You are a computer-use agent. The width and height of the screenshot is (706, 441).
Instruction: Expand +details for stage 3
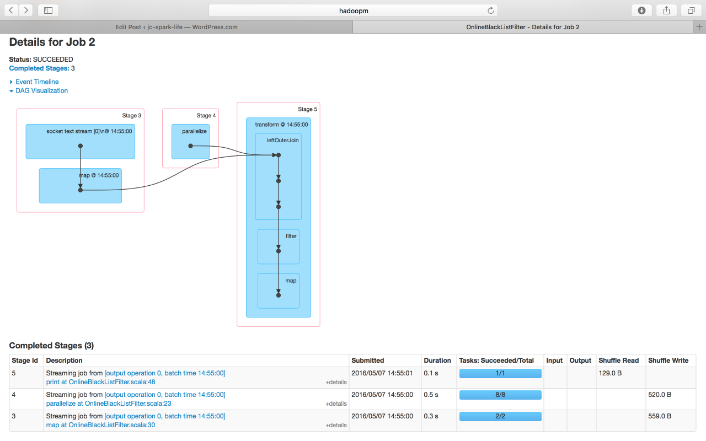tap(336, 425)
